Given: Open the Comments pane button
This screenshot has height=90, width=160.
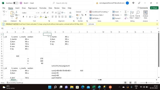Looking at the screenshot, I should [143, 8].
